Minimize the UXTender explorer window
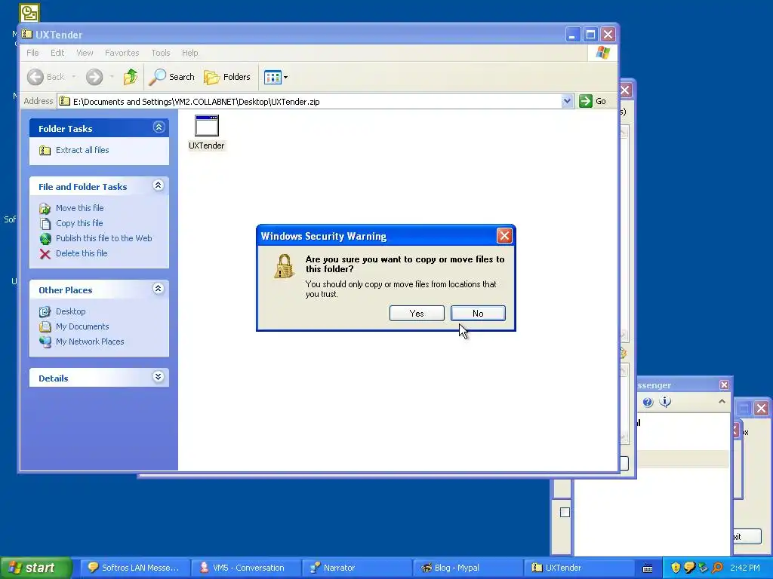The height and width of the screenshot is (579, 773). pyautogui.click(x=572, y=35)
